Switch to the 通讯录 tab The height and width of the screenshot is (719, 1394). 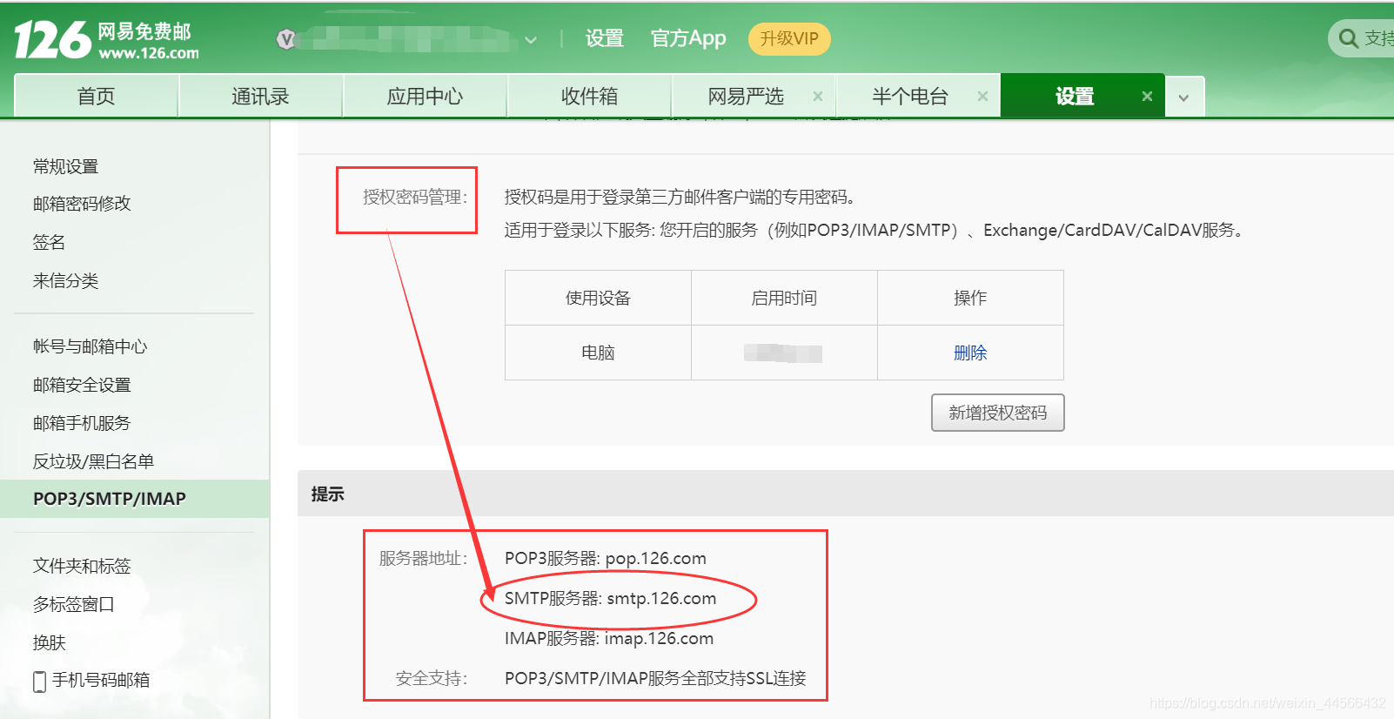(x=260, y=96)
